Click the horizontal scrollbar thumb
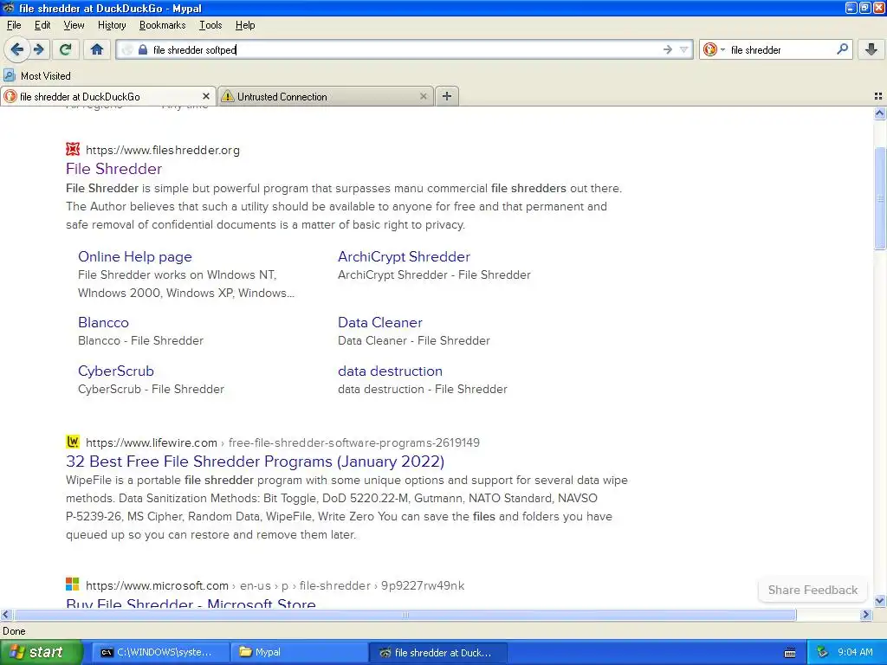Screen dimensions: 887x665 pyautogui.click(x=405, y=614)
